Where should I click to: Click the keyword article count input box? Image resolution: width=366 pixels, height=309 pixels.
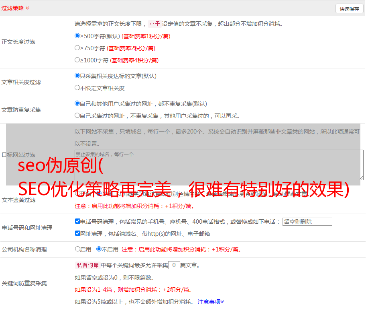174,265
